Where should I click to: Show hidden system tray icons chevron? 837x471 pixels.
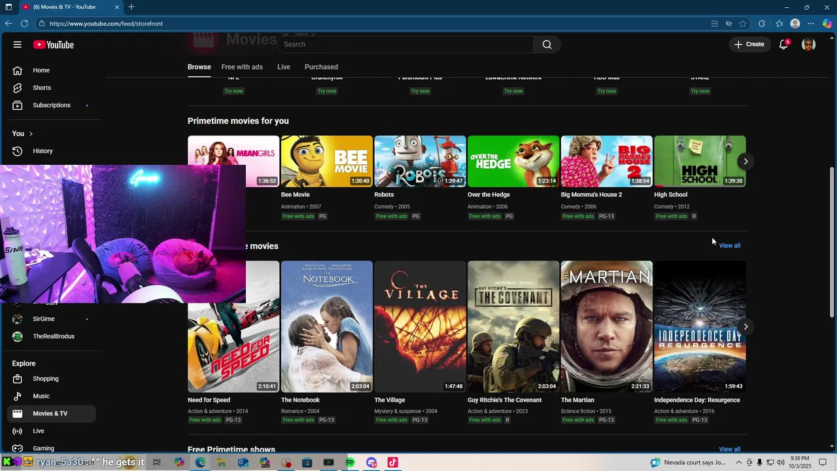pyautogui.click(x=739, y=462)
